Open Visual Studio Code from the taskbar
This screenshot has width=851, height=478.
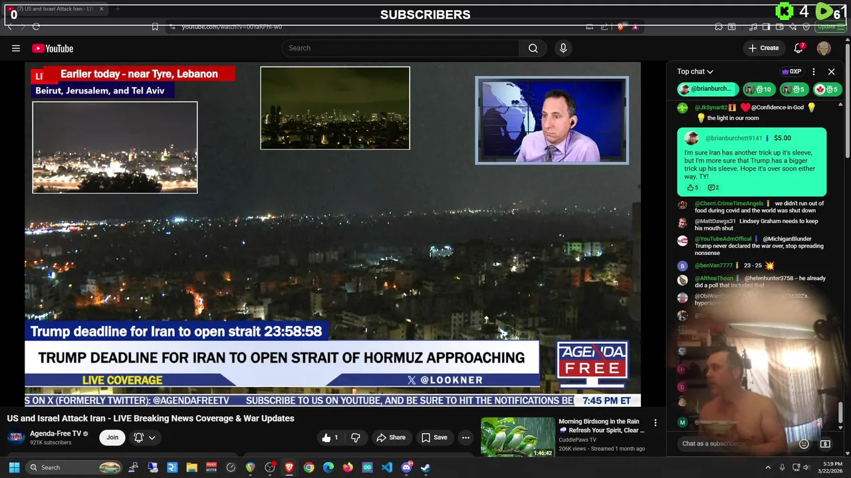coord(387,467)
